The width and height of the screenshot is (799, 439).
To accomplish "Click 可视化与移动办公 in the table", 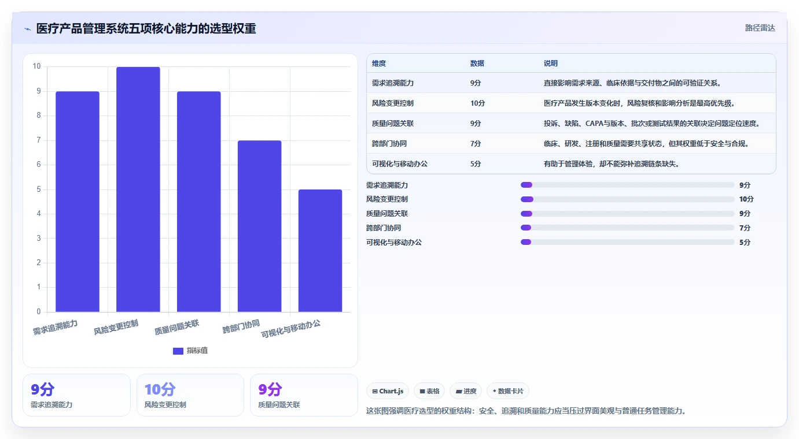I will 400,164.
